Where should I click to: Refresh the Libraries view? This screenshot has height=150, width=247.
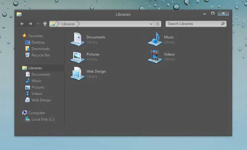[158, 24]
